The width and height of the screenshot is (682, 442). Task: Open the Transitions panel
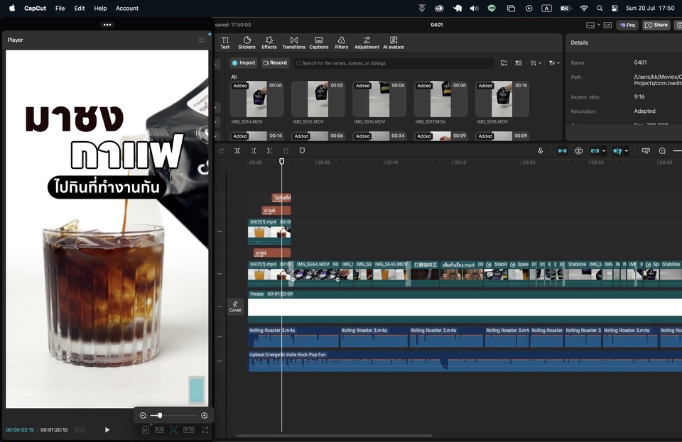point(293,43)
